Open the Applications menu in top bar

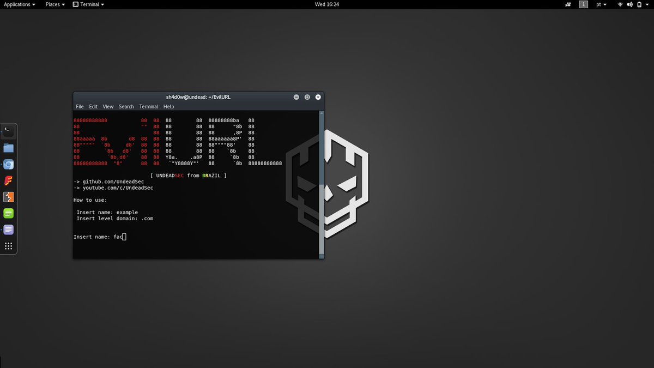20,4
